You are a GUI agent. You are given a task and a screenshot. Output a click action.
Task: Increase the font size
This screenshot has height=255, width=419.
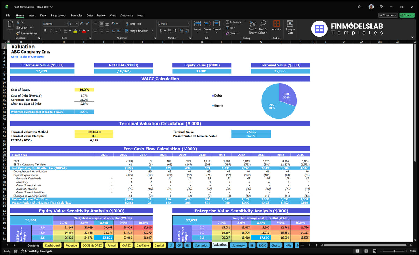pyautogui.click(x=81, y=24)
